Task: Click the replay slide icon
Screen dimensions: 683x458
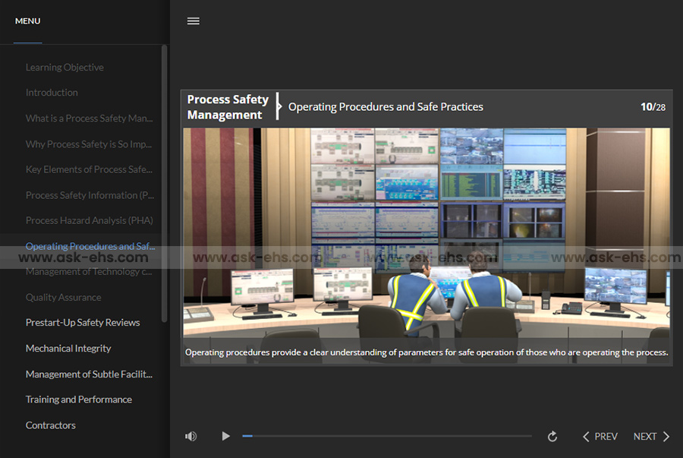Action: (x=552, y=436)
